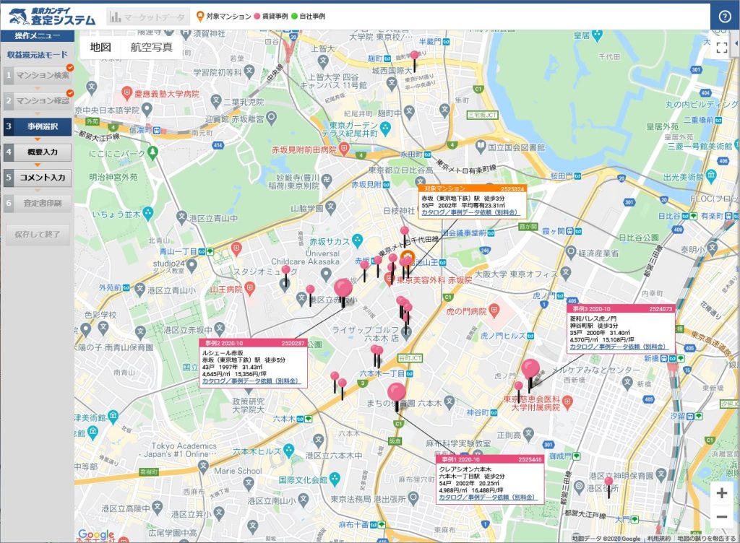
Task: Go to step 1 マンション検索
Action: pos(38,75)
